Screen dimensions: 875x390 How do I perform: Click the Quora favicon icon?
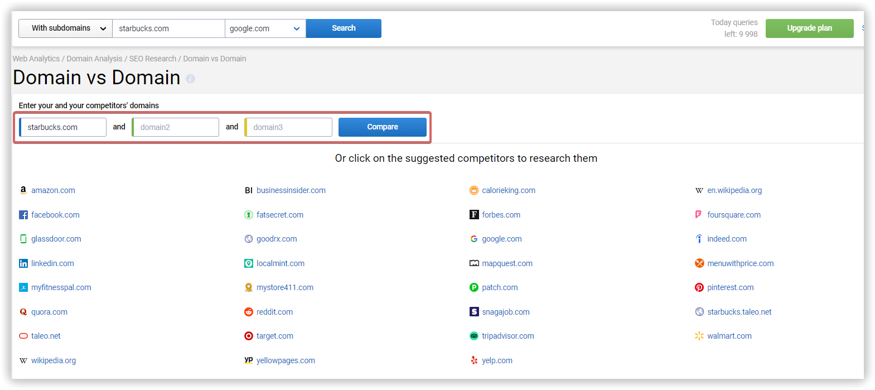[x=23, y=312]
